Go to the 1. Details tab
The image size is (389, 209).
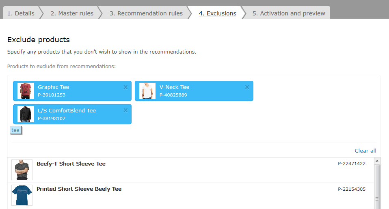coord(21,13)
